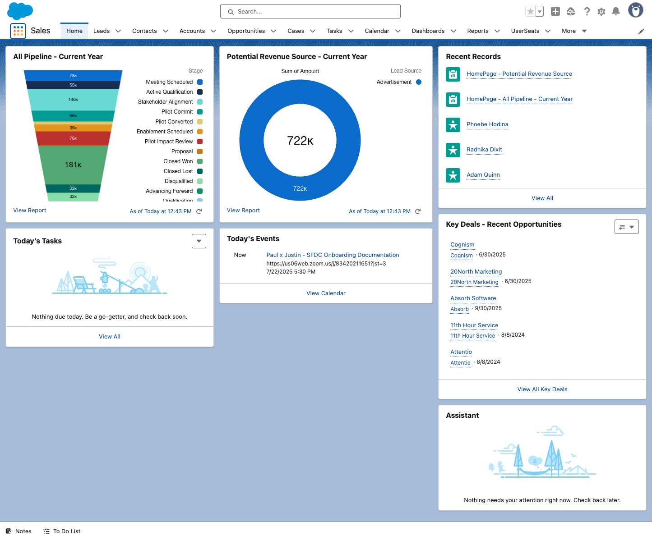Open the Help question mark icon

[x=587, y=12]
